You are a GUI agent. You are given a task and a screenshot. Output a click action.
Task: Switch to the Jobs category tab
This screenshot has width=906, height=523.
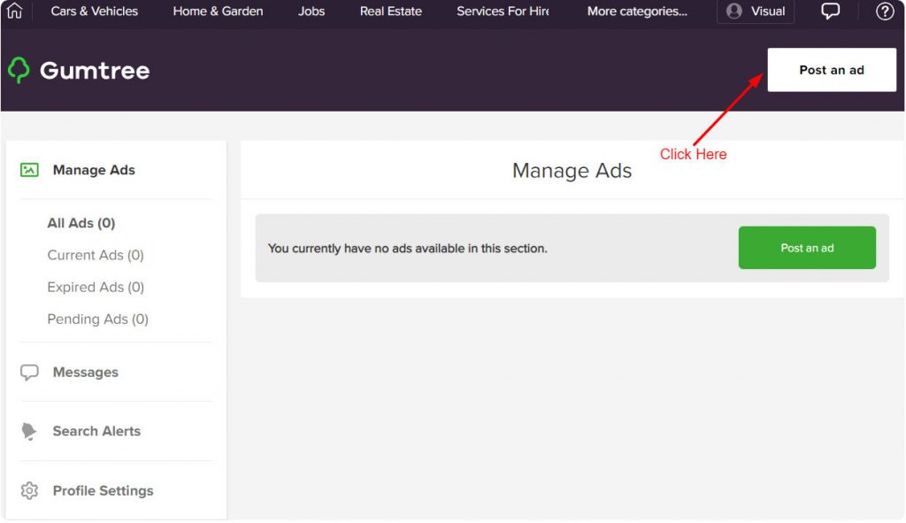point(311,11)
